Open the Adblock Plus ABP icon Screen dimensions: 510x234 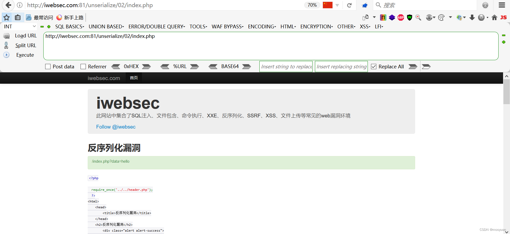click(x=401, y=17)
